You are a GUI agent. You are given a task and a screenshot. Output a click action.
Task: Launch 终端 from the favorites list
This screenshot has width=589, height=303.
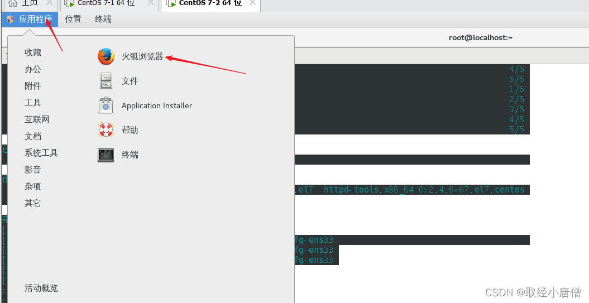click(x=130, y=155)
